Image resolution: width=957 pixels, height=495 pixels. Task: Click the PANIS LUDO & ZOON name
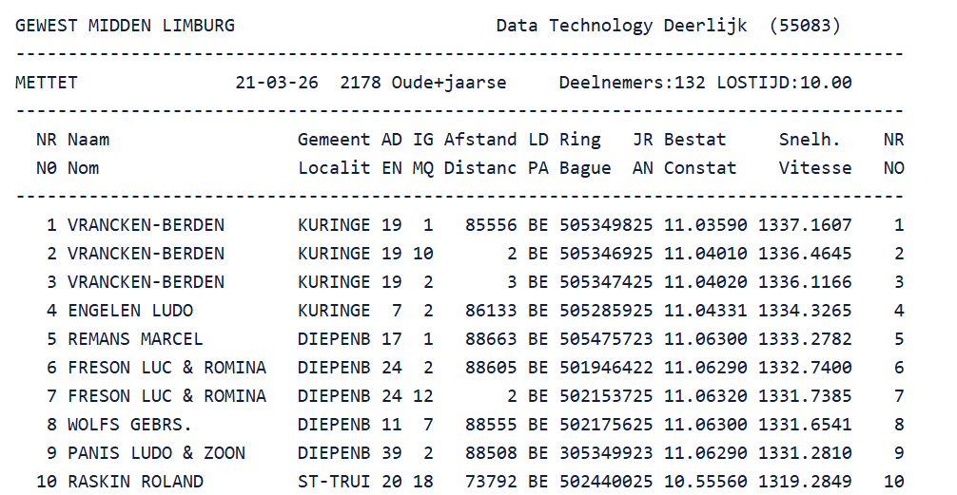click(156, 453)
